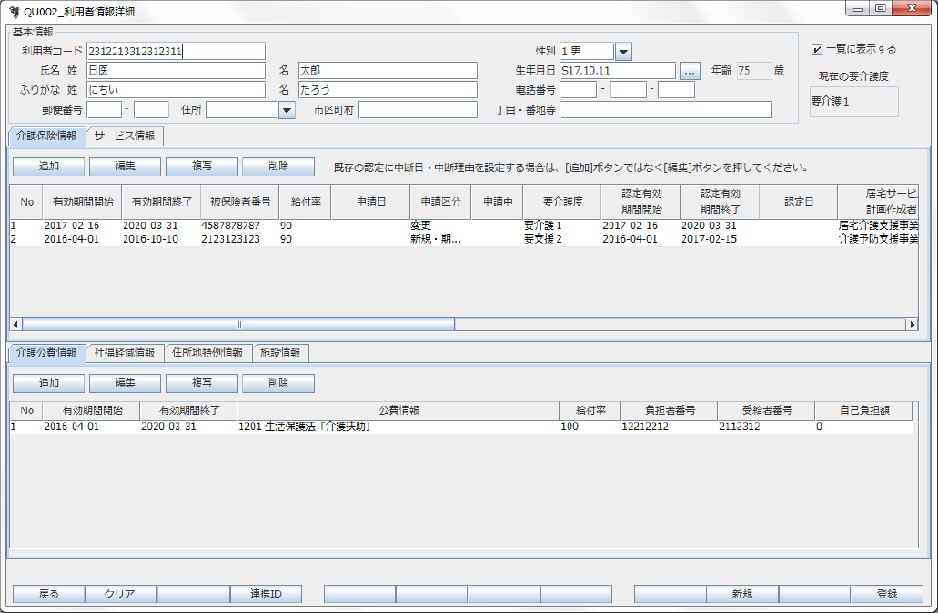Click the 連携ID button
This screenshot has height=613, width=938.
(265, 594)
